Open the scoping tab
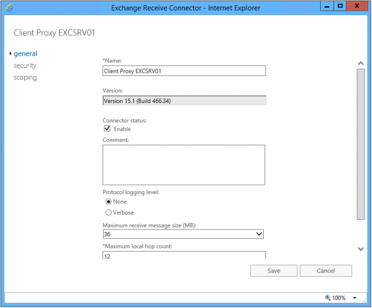Image resolution: width=372 pixels, height=308 pixels. 25,77
